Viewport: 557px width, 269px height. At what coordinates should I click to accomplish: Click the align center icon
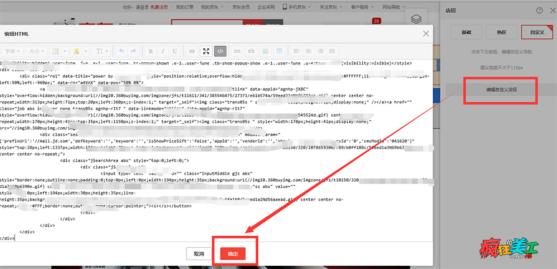(309, 51)
